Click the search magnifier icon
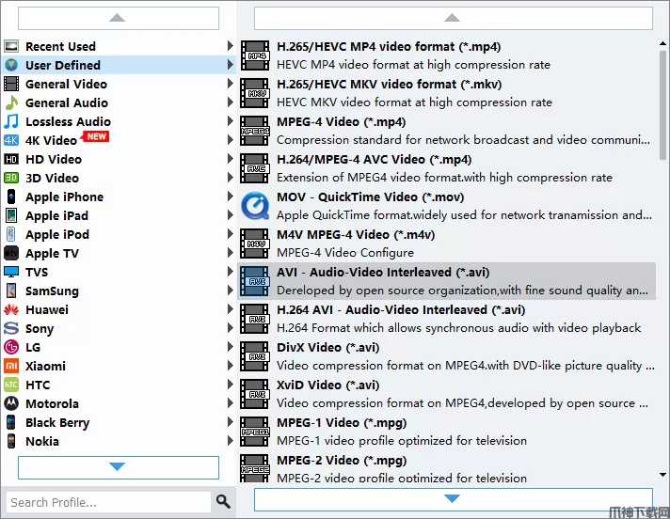The width and height of the screenshot is (670, 519). coord(223,502)
